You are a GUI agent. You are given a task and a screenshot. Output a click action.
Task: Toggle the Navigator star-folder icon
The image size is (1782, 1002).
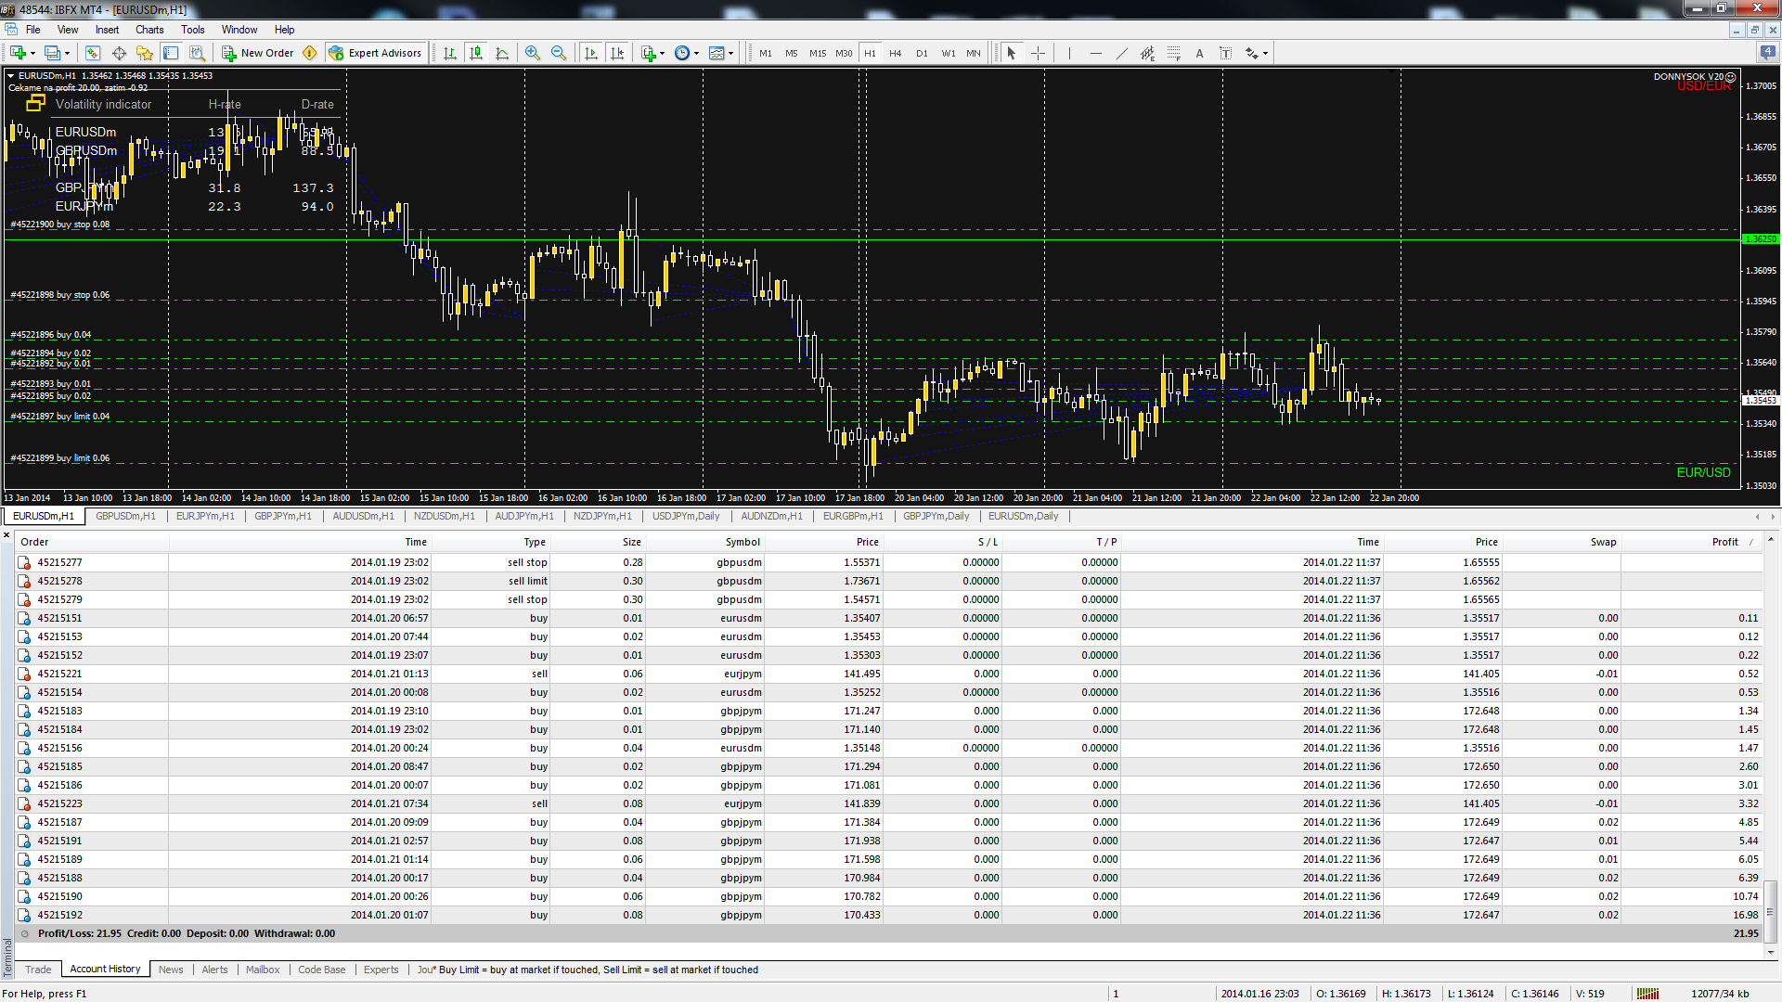pos(145,53)
